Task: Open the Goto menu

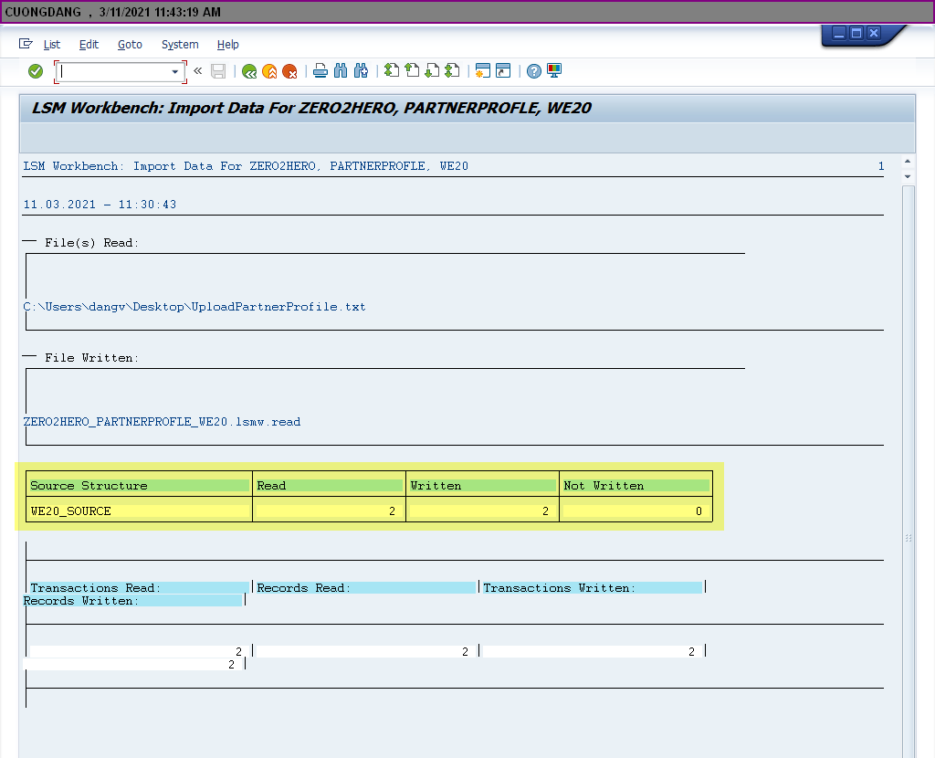Action: tap(130, 44)
